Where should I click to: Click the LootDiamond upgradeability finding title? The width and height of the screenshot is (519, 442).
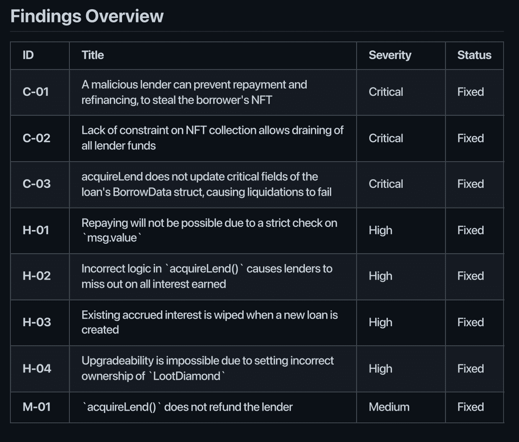click(208, 368)
